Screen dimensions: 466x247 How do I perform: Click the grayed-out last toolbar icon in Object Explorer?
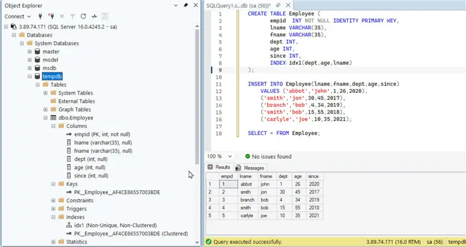pos(105,16)
